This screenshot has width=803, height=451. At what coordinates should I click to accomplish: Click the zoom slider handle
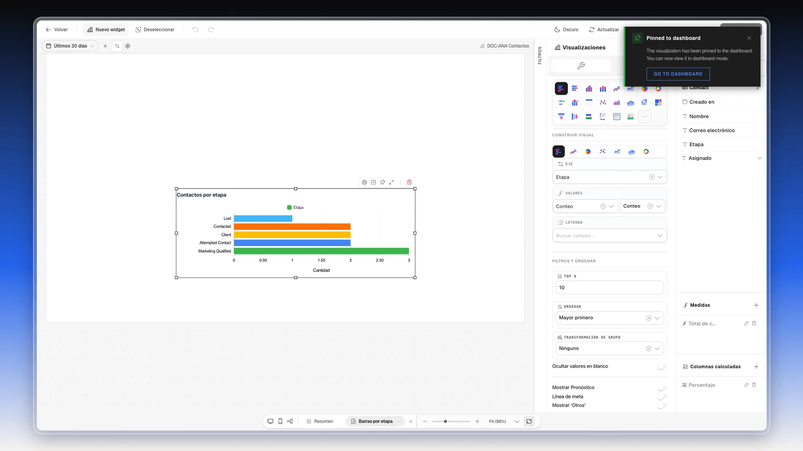445,421
